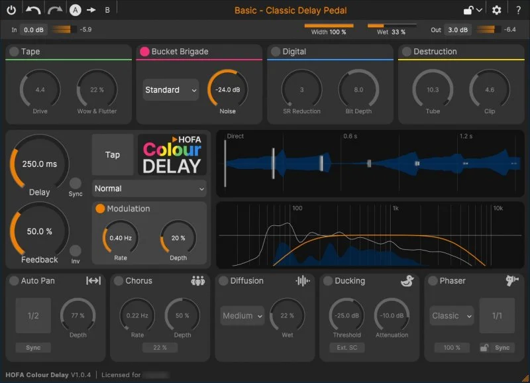Click the In 0.0 dB gain field
The width and height of the screenshot is (530, 383).
34,30
